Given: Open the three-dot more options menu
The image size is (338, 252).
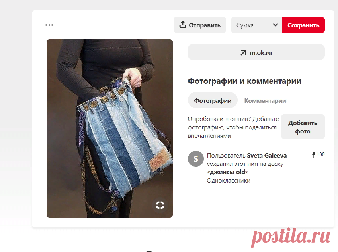Looking at the screenshot, I should point(49,25).
